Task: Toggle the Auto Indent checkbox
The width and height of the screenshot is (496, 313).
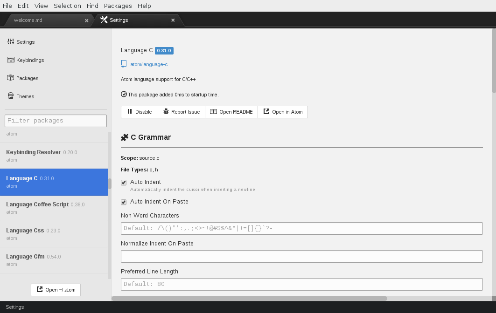Action: coord(124,183)
